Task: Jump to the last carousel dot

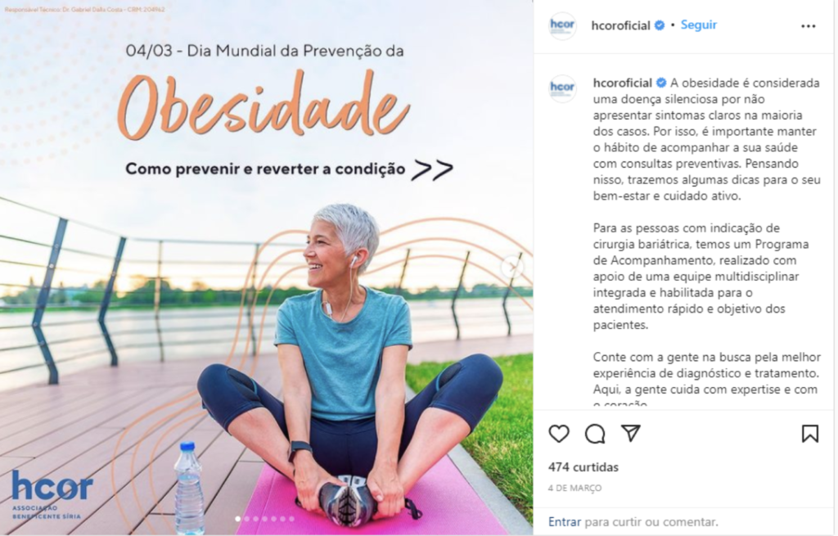Action: tap(291, 518)
